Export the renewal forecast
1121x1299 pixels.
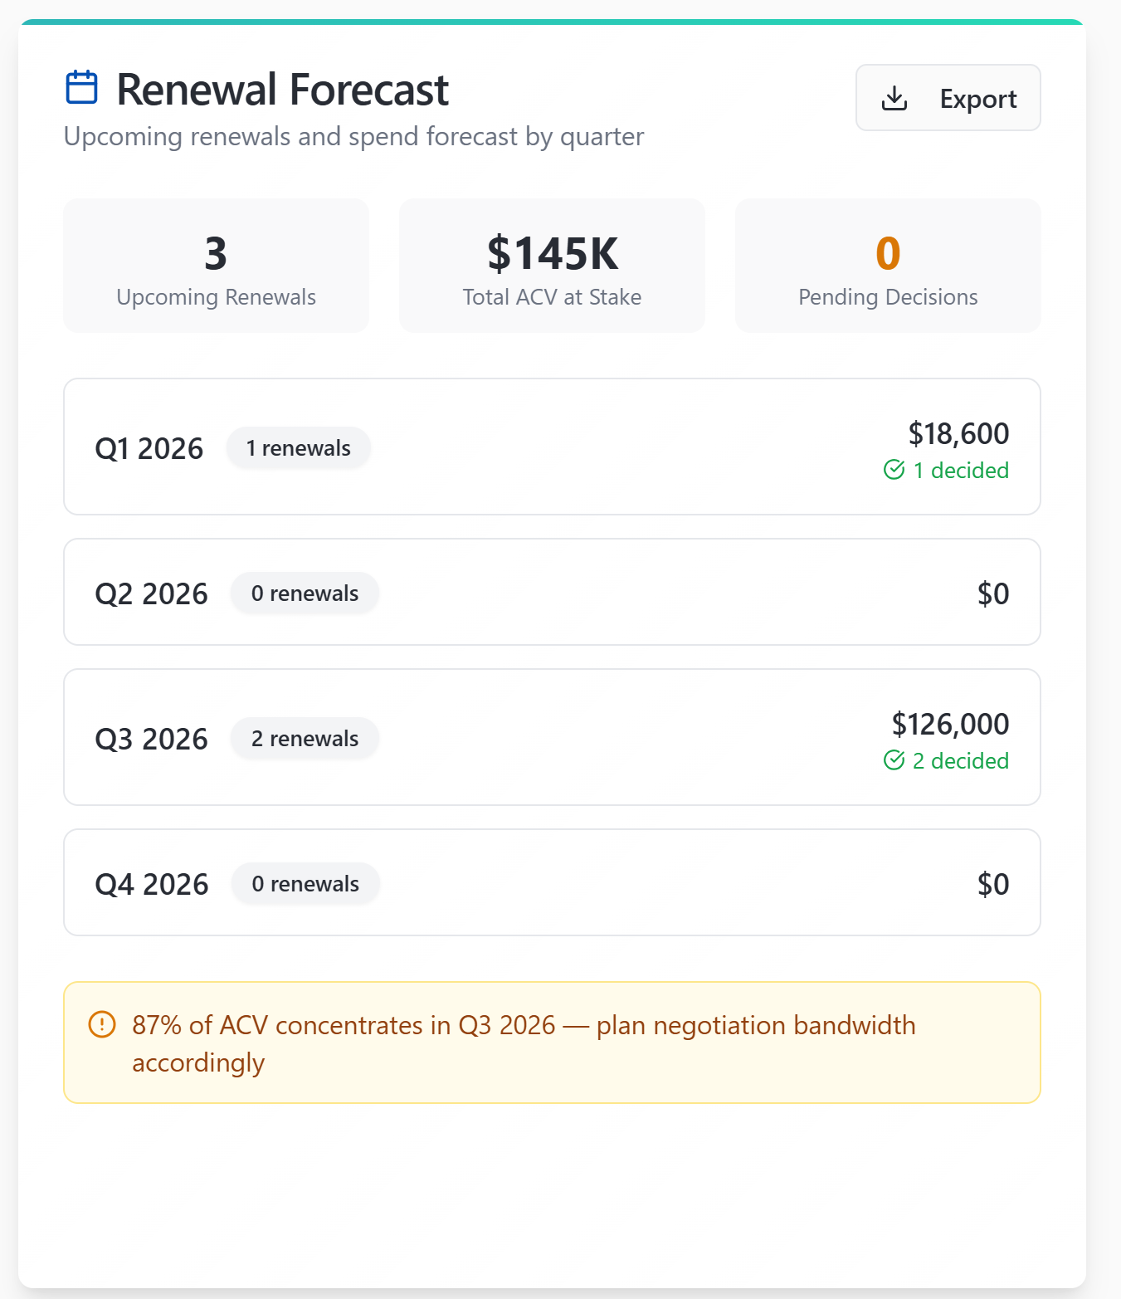948,98
